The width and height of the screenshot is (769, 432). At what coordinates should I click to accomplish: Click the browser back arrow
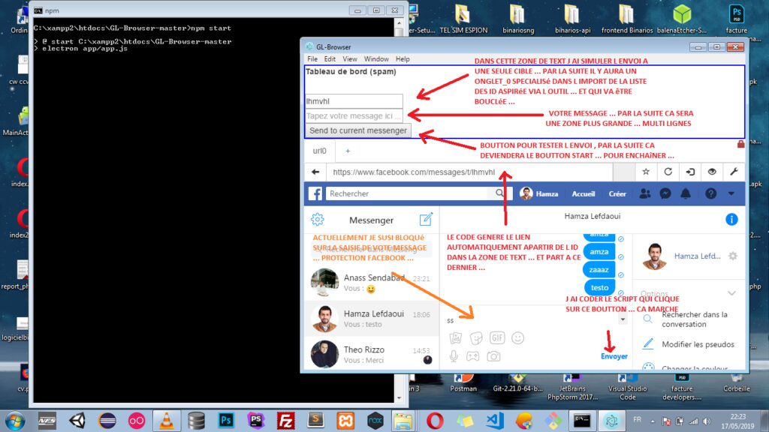click(x=315, y=172)
